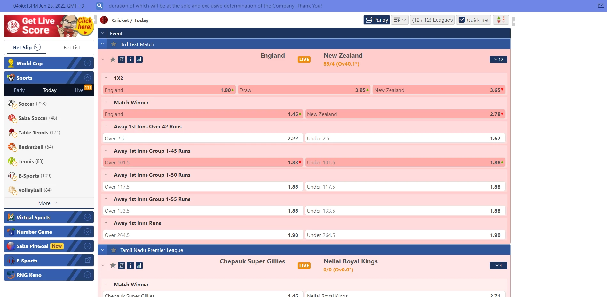Bet New Zealand 3.65 in 1X2
Viewport: 607px width, 297px height.
click(439, 90)
